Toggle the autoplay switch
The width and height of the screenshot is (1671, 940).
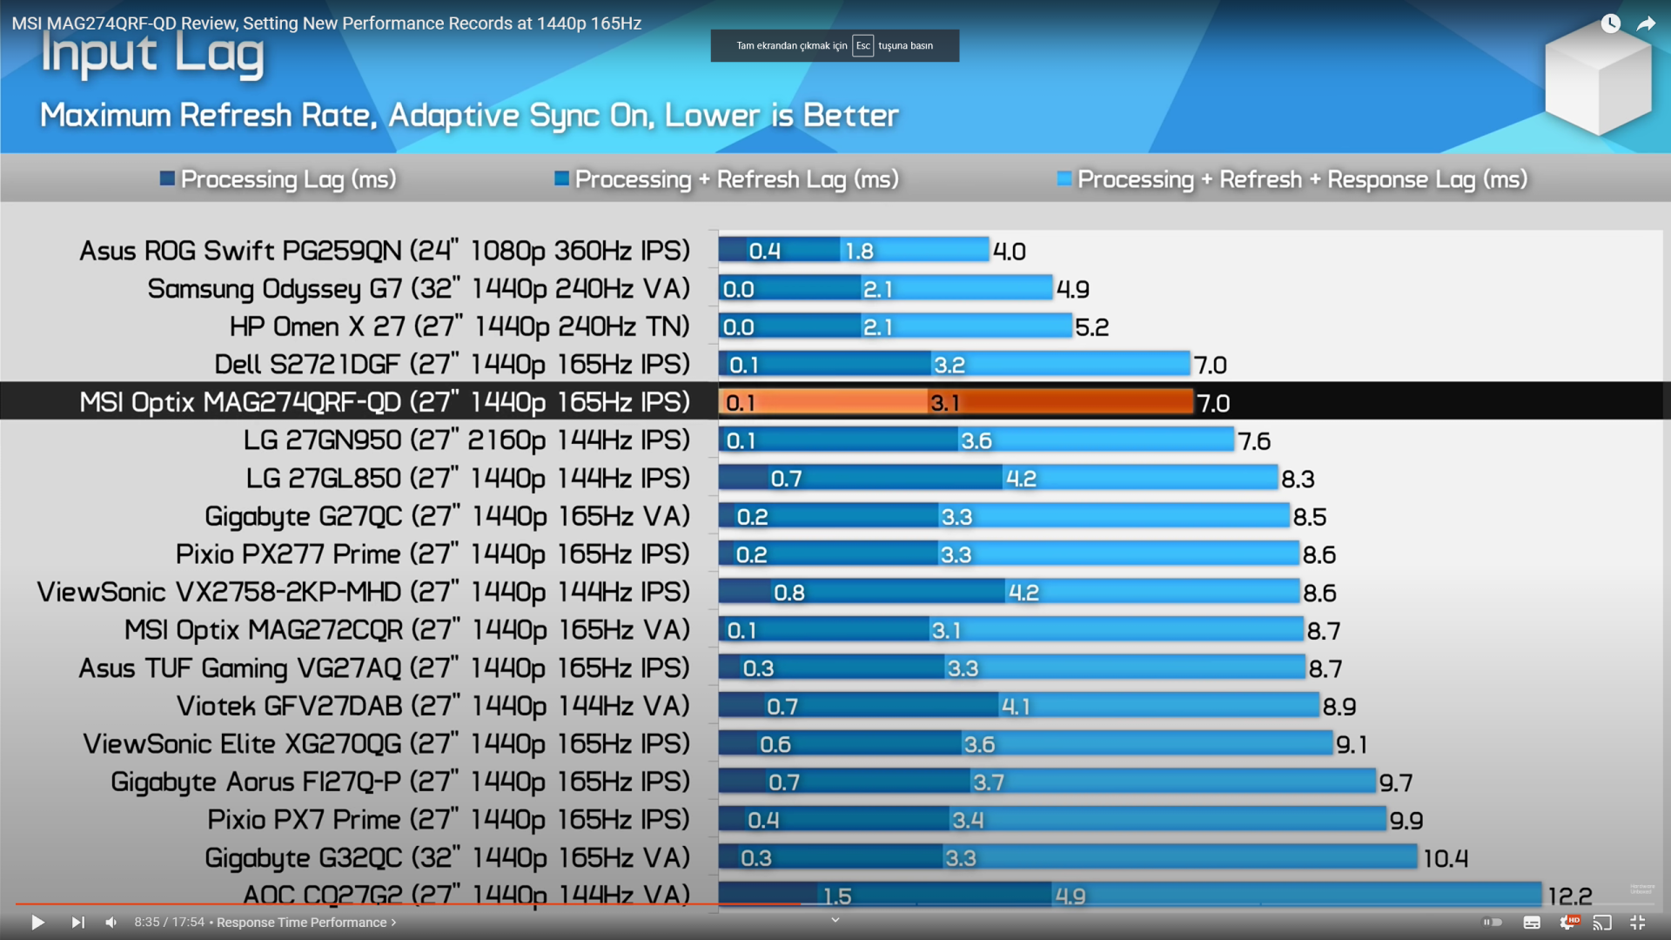coord(1493,922)
